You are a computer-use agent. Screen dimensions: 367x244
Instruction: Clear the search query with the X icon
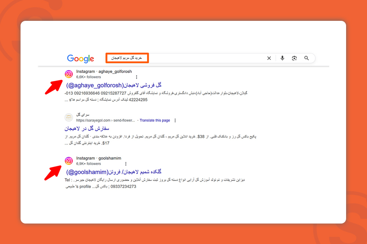click(x=269, y=58)
